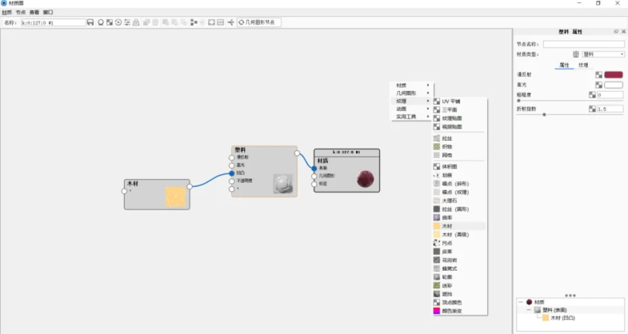Click the 凹凸 input socket on 塑料 node
This screenshot has height=334, width=628.
232,173
